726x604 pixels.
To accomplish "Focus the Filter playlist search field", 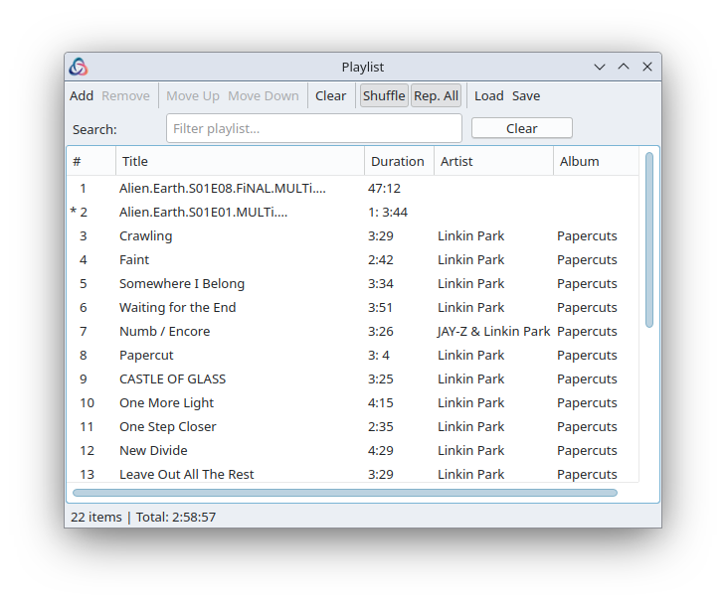I will [314, 128].
